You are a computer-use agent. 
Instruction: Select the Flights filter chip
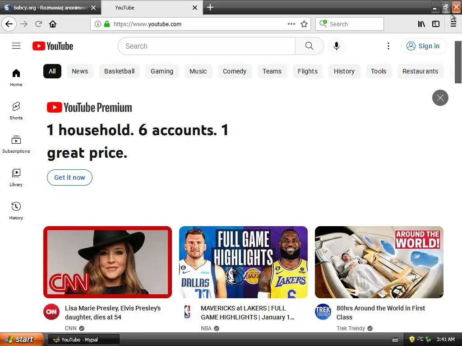pos(308,71)
